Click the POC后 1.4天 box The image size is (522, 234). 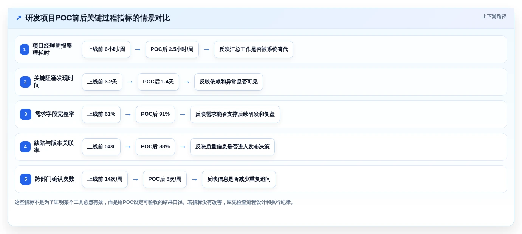[158, 82]
